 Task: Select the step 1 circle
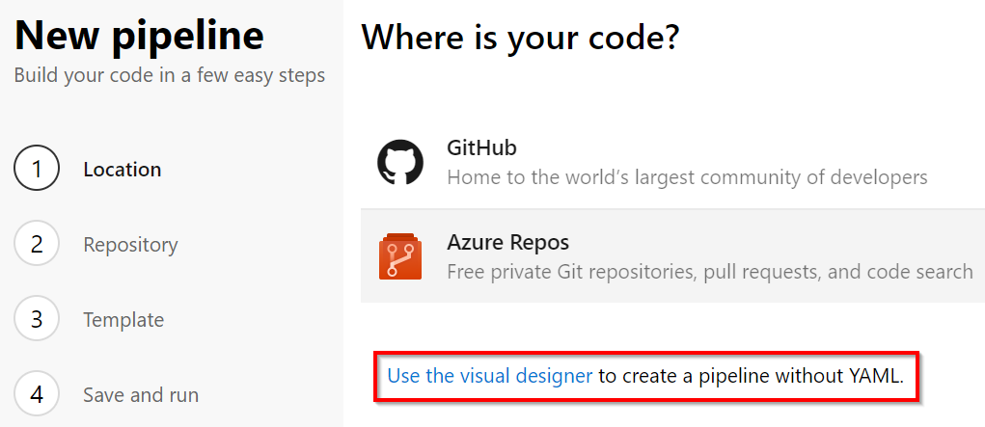tap(37, 169)
